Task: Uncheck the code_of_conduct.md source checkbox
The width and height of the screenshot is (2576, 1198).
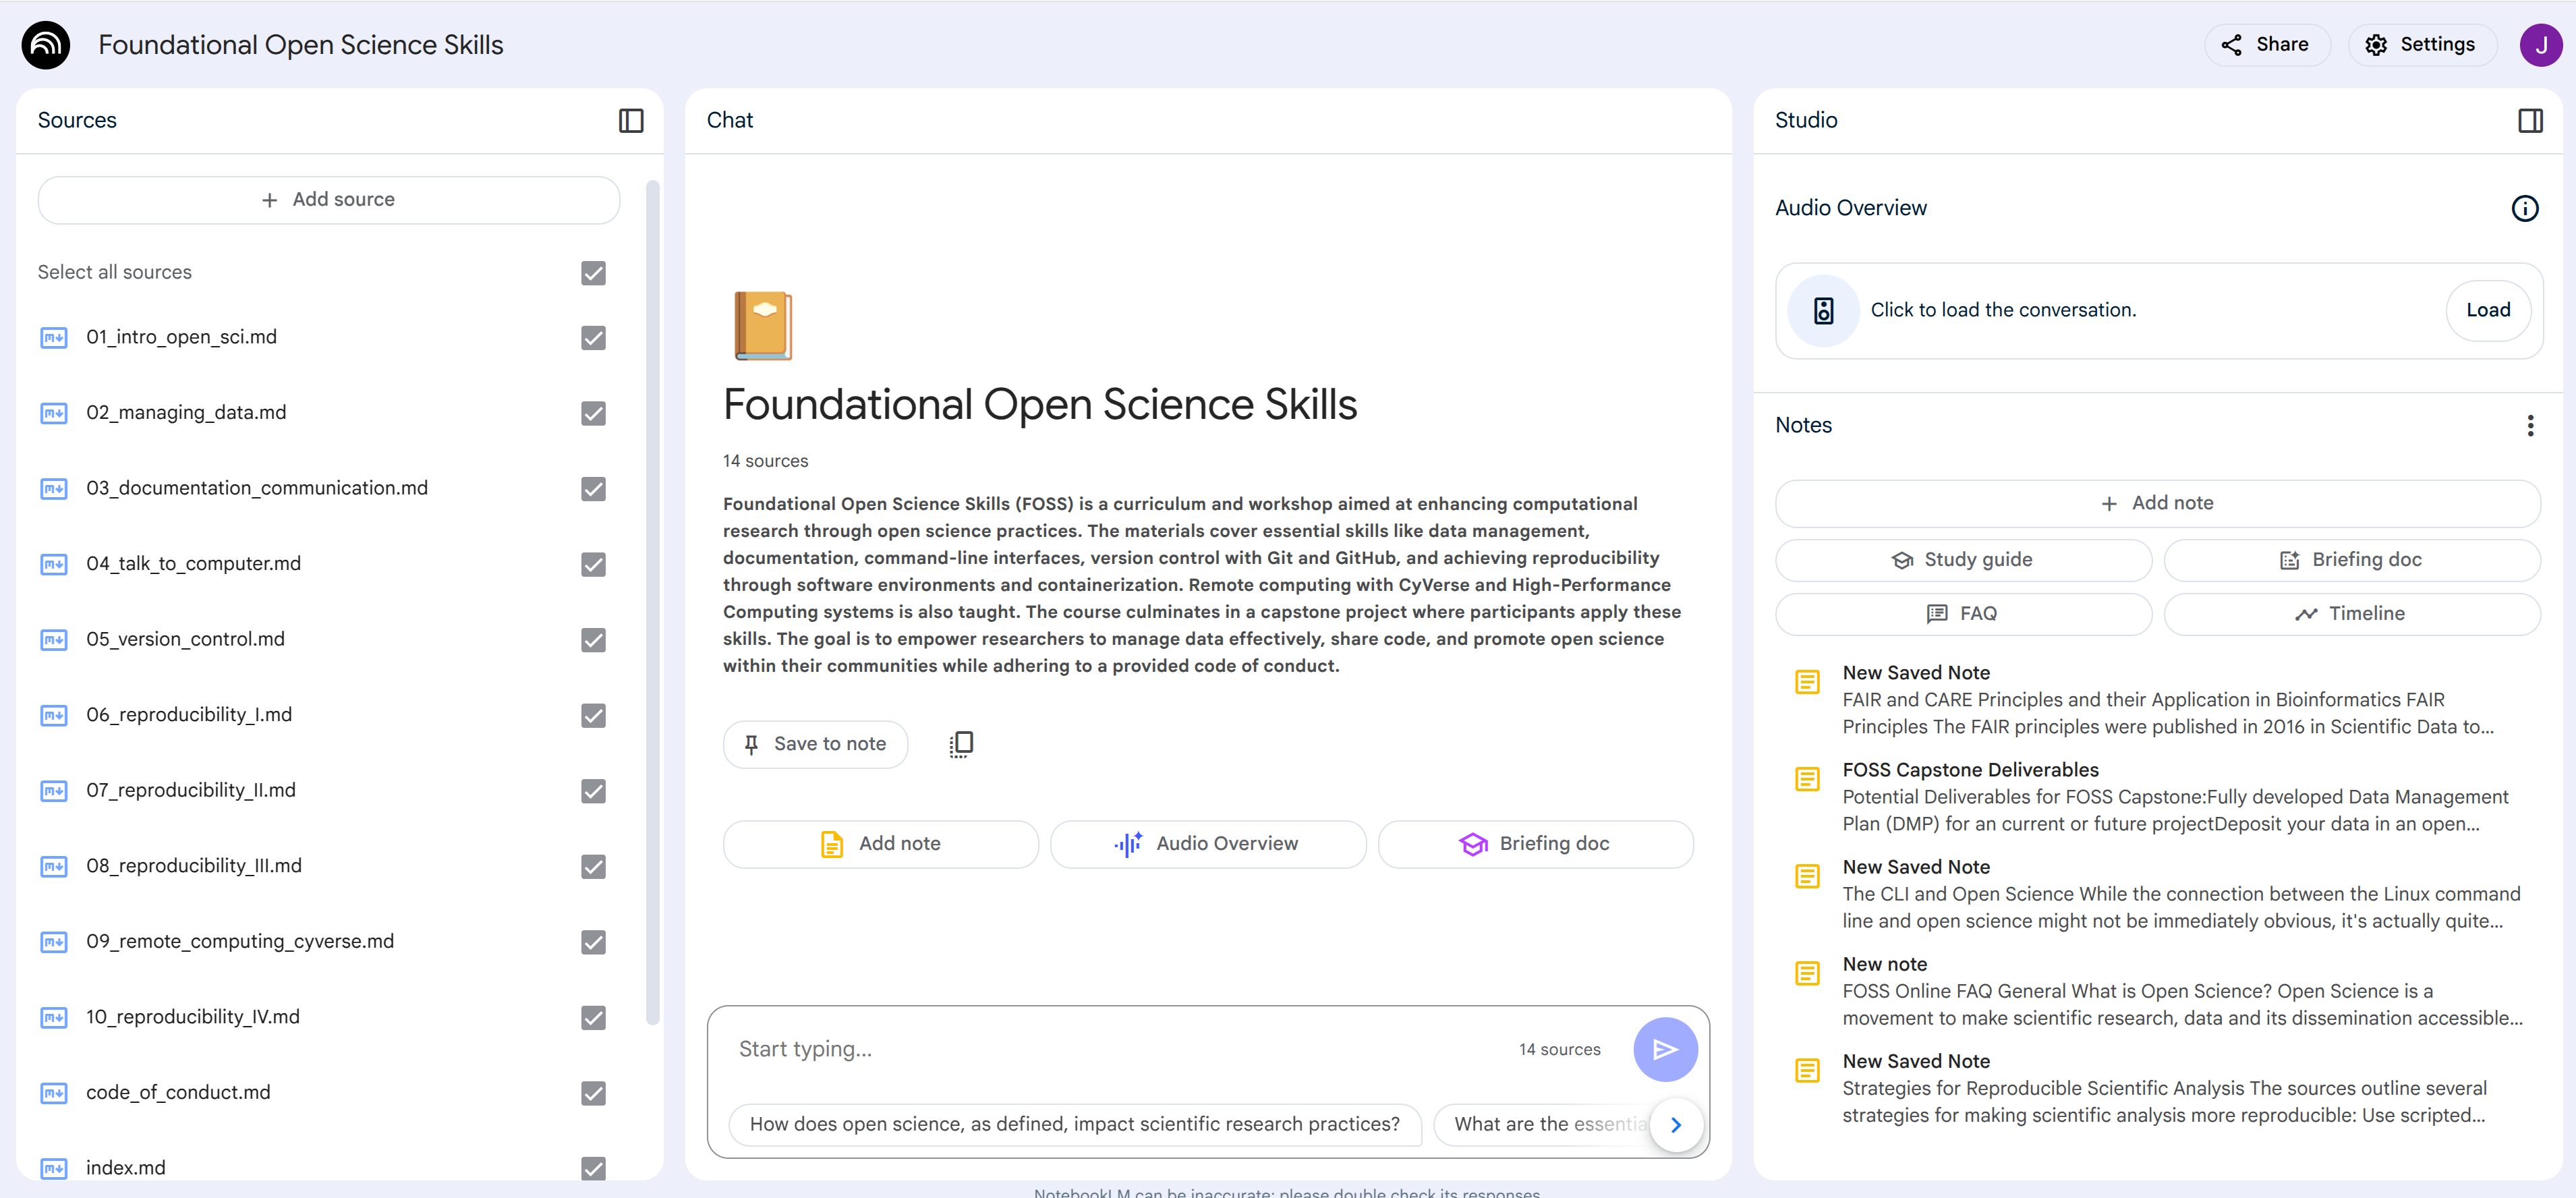Action: click(593, 1093)
